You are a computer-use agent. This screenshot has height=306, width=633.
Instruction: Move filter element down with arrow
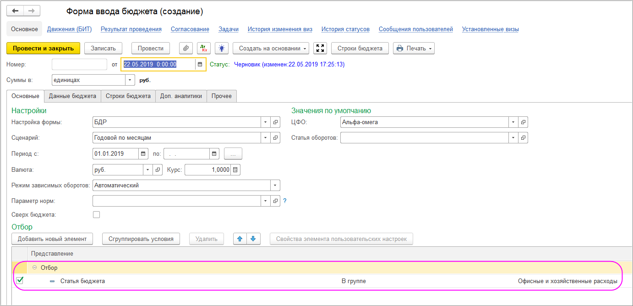pos(254,239)
